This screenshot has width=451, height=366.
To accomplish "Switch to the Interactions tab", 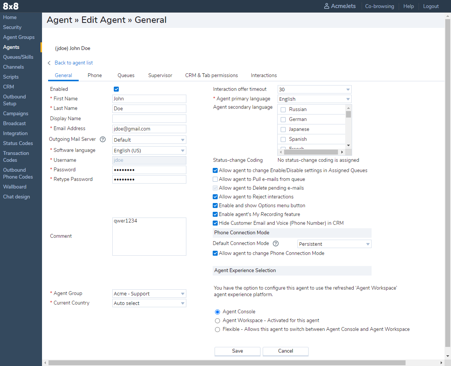I will [x=264, y=75].
